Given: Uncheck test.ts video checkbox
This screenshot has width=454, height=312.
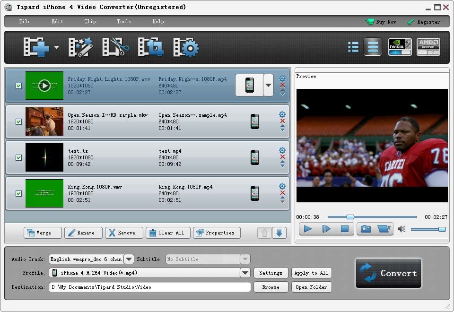Looking at the screenshot, I should coord(18,157).
